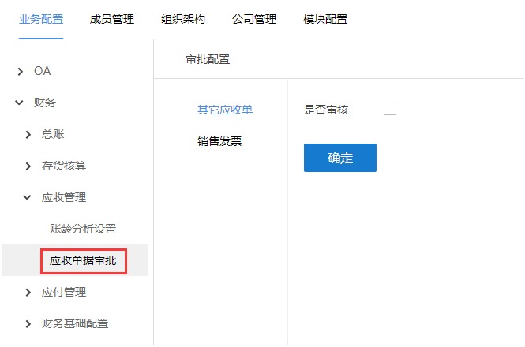Switch to the 成员管理 tab
This screenshot has height=347, width=525.
tap(112, 19)
